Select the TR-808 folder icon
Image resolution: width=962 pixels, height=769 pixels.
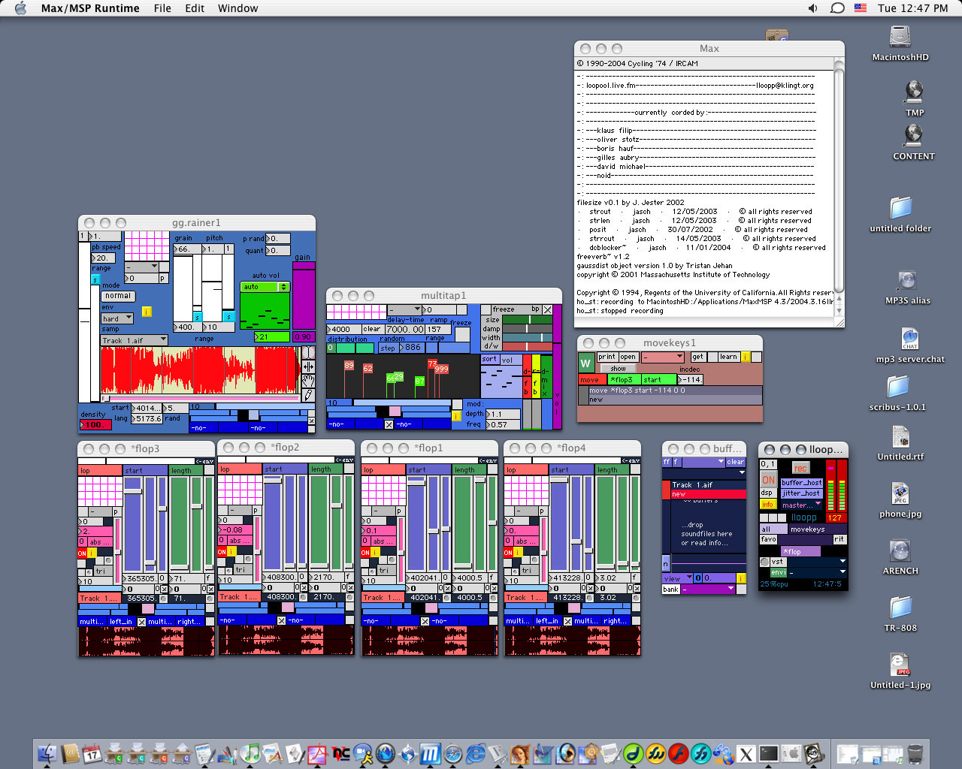coord(900,608)
